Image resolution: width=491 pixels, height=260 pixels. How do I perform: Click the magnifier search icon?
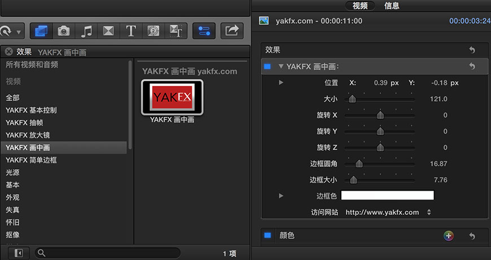(41, 253)
